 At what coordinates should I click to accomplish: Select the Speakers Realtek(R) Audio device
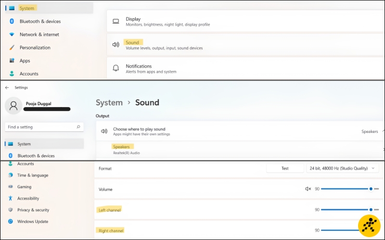pos(240,150)
